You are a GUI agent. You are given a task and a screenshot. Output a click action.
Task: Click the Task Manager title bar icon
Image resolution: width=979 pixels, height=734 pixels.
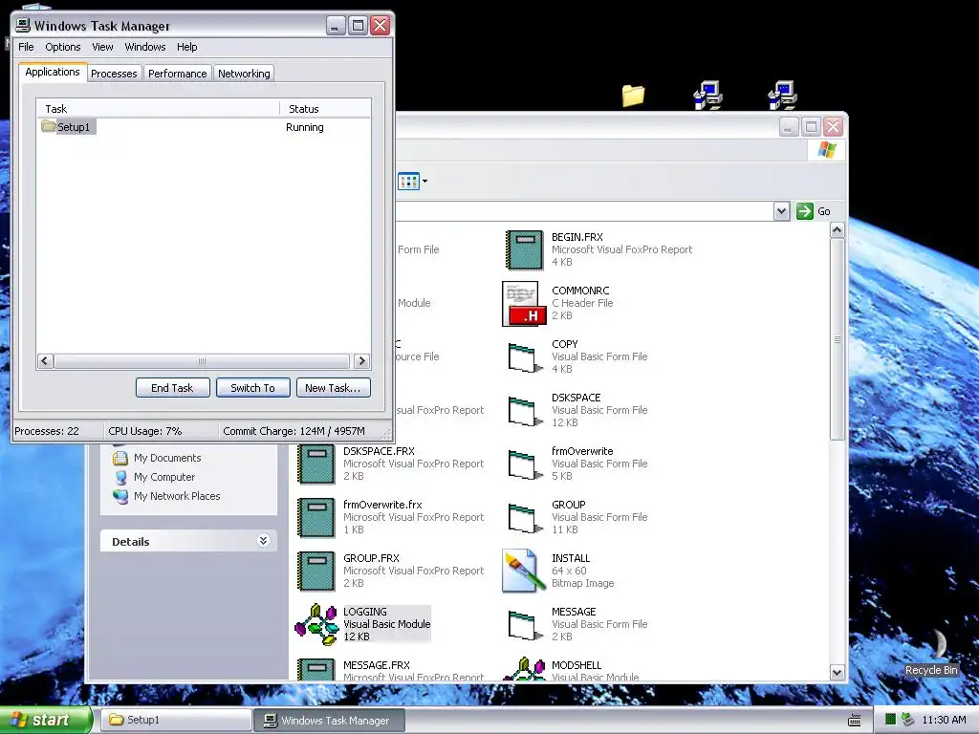(x=23, y=25)
